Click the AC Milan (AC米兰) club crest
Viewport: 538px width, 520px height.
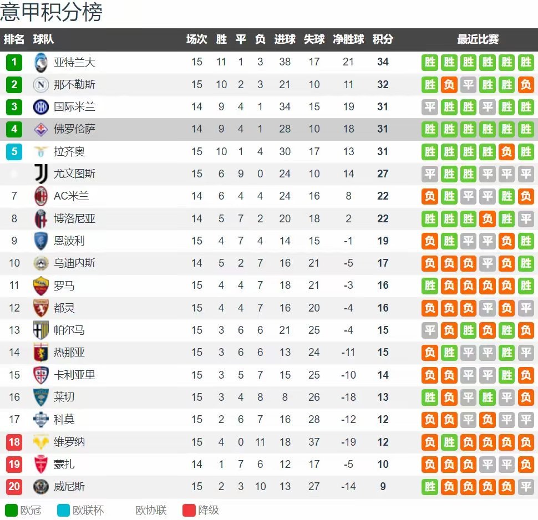pyautogui.click(x=41, y=196)
